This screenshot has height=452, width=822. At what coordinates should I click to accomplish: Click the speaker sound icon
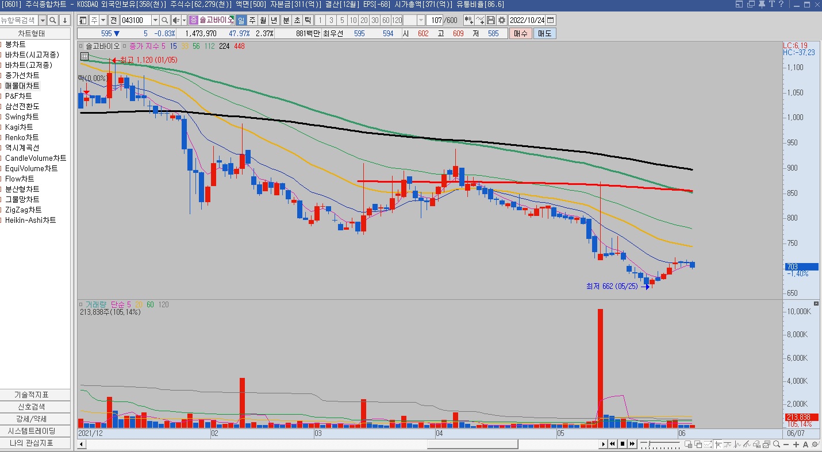tap(176, 20)
